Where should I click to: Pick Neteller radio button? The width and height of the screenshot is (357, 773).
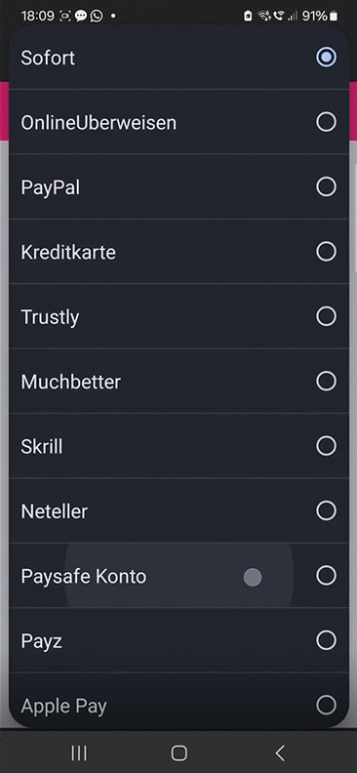(326, 510)
